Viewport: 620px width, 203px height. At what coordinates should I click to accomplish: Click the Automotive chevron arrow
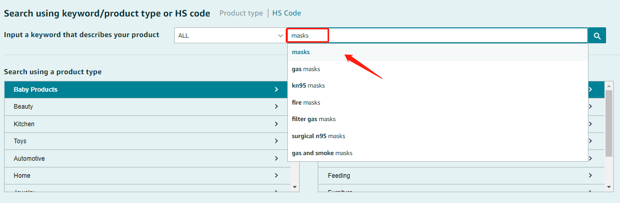277,159
